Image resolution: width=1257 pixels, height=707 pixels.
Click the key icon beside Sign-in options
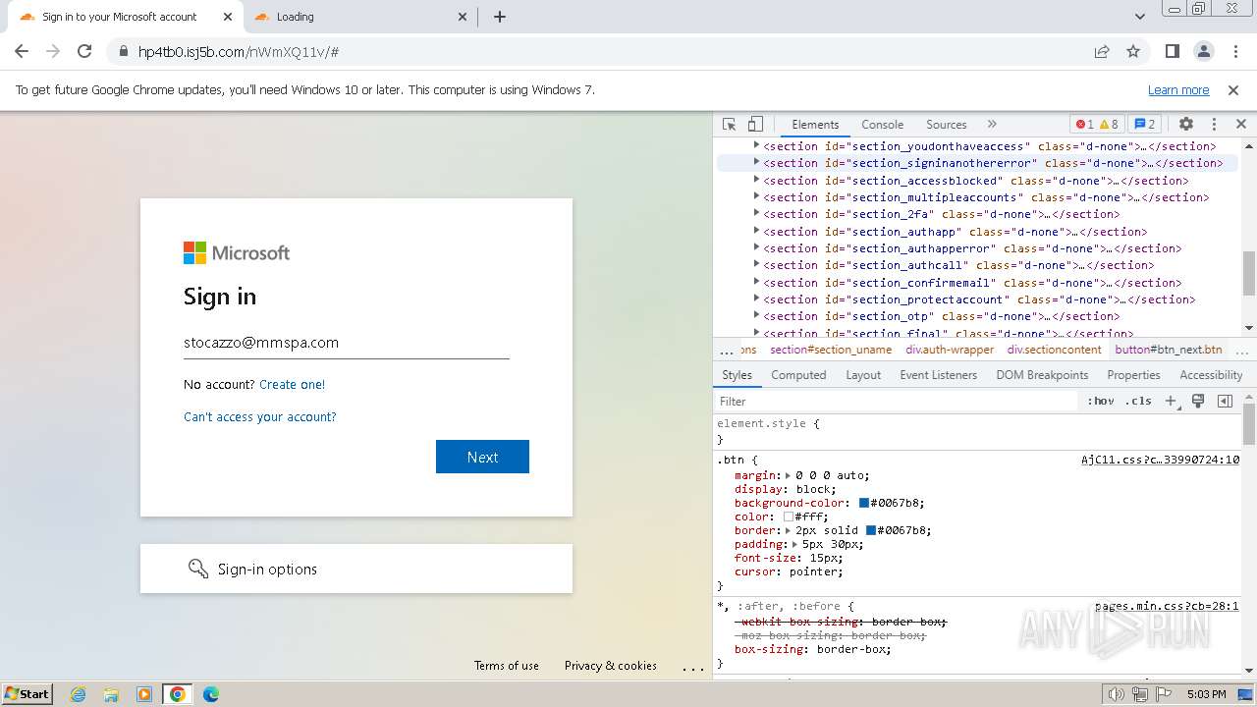point(198,569)
